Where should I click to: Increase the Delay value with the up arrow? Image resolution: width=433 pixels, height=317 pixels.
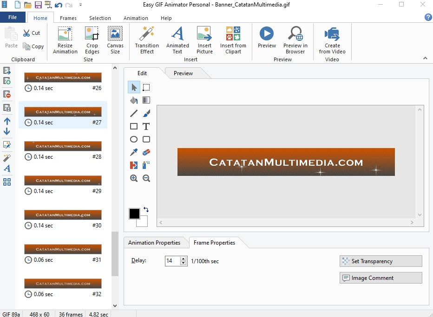184,259
